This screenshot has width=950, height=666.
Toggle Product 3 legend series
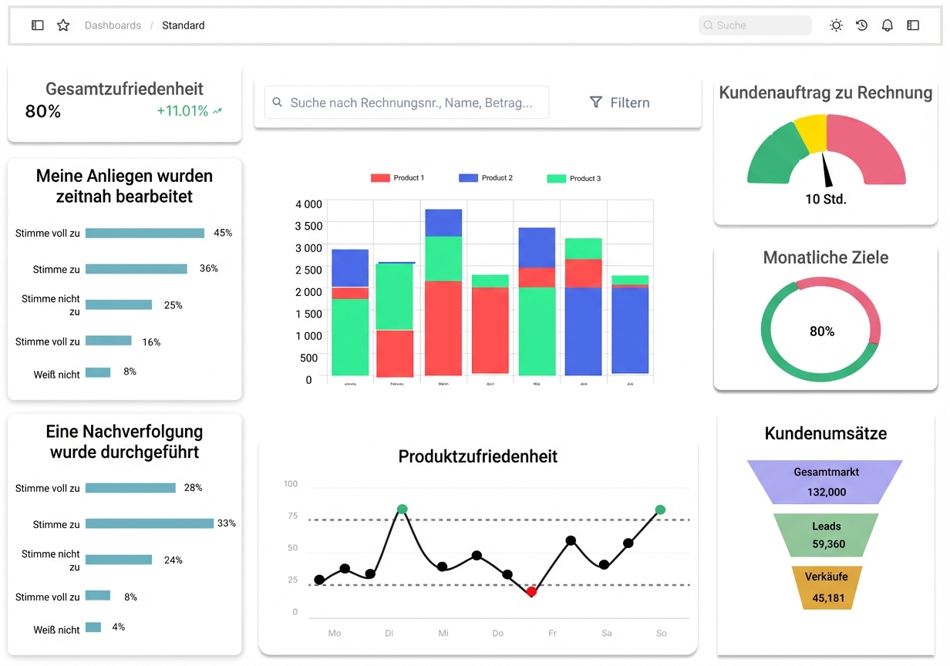tap(574, 178)
